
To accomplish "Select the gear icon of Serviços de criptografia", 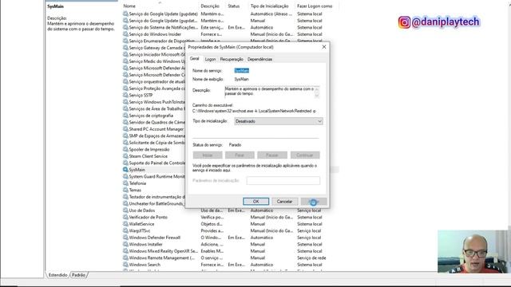I will click(125, 115).
